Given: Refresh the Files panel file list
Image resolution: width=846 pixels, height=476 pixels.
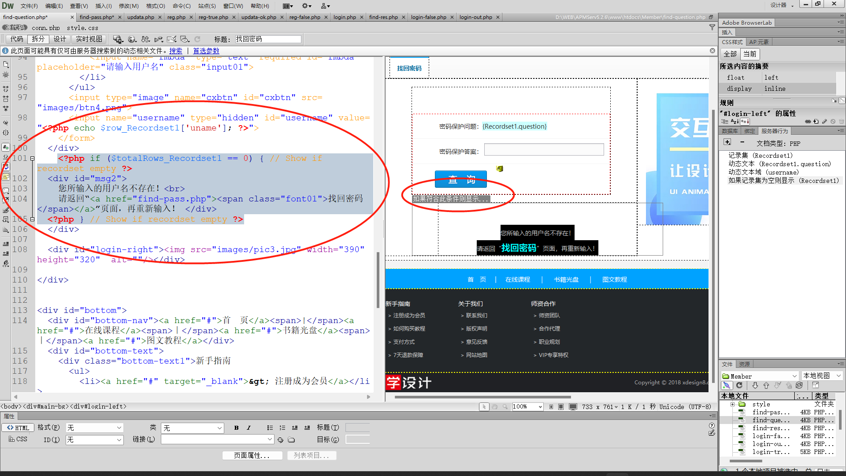Looking at the screenshot, I should [x=739, y=385].
